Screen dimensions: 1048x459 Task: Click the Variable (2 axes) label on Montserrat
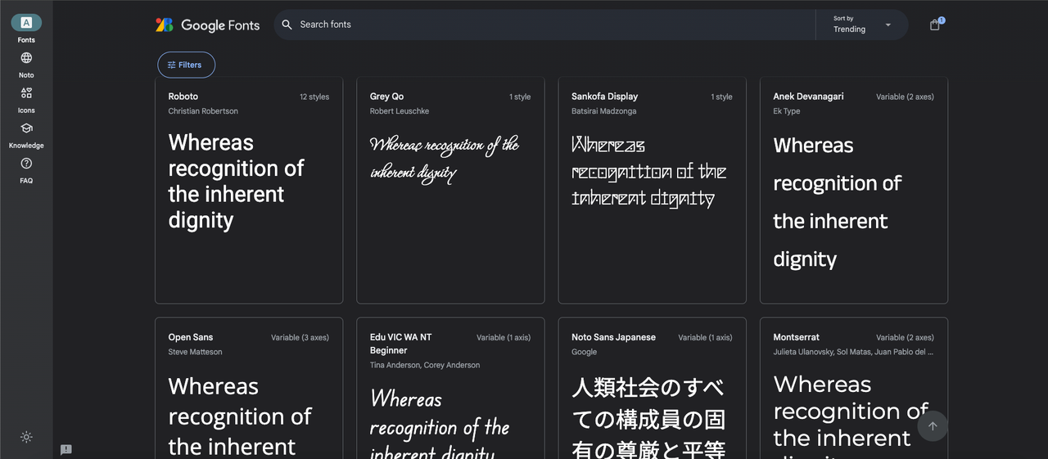coord(905,337)
